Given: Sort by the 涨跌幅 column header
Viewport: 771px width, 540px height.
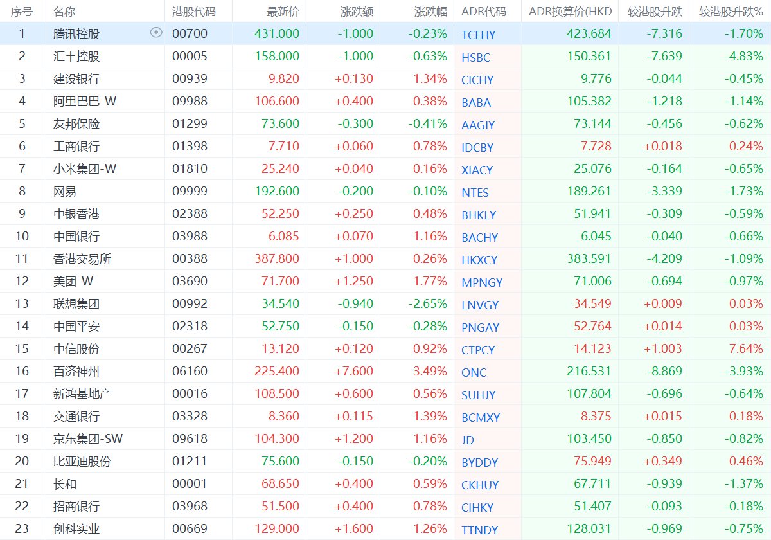Looking at the screenshot, I should (x=431, y=12).
